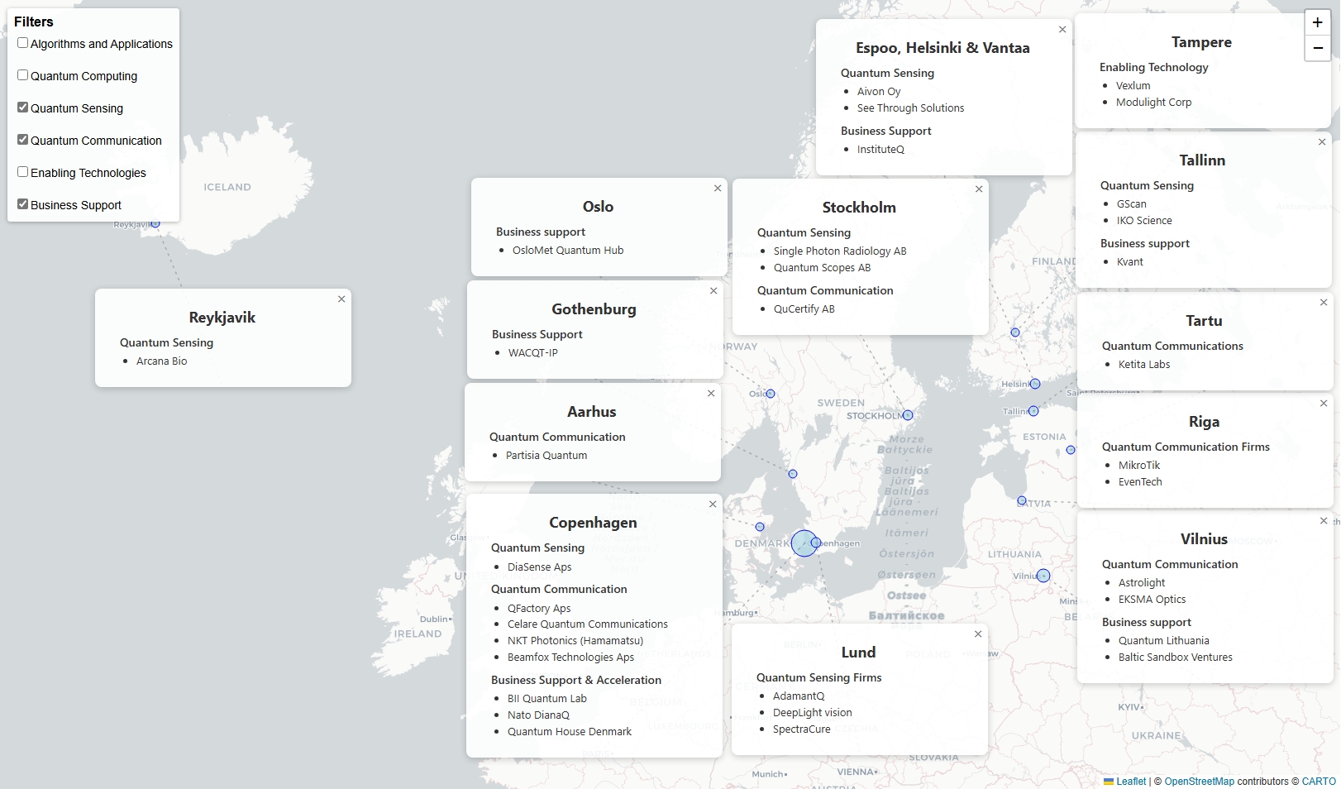Close the Aarhus popup
Viewport: 1341px width, 789px height.
click(711, 394)
